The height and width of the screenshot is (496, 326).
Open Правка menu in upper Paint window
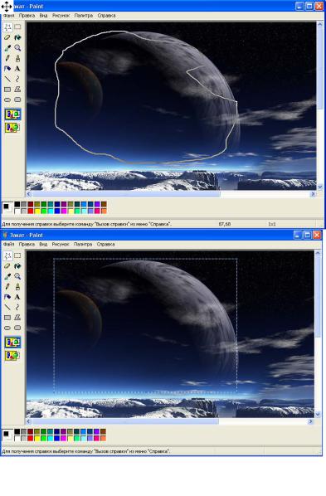27,15
